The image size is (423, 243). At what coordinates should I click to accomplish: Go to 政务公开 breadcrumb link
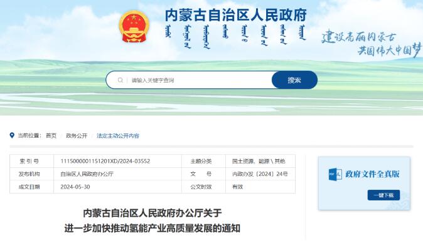[x=77, y=136]
